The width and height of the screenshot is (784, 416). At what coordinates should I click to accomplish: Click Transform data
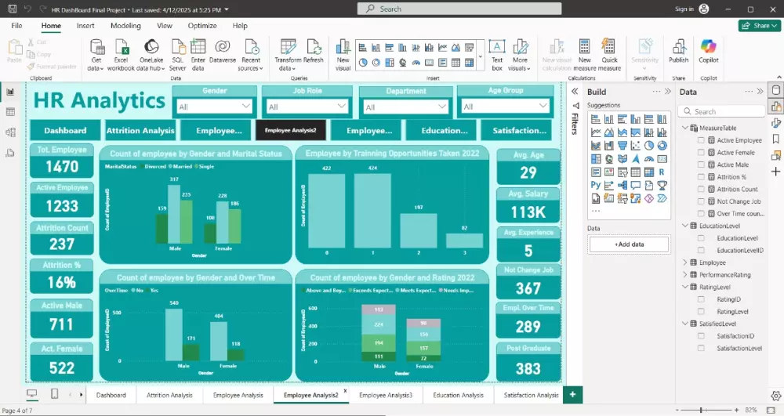288,55
